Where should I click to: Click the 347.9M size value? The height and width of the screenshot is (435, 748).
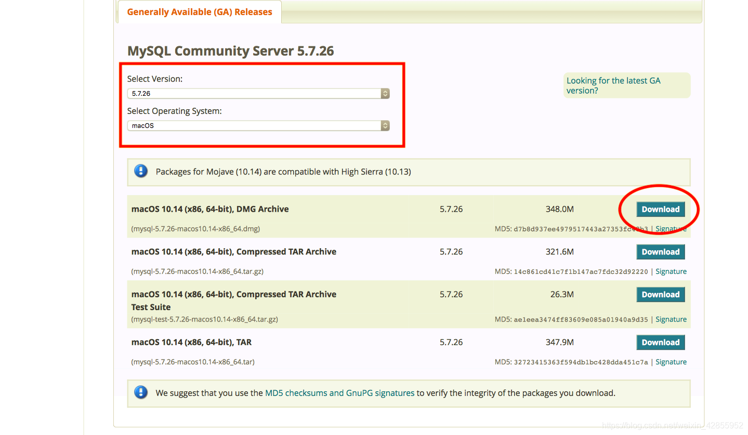point(560,342)
